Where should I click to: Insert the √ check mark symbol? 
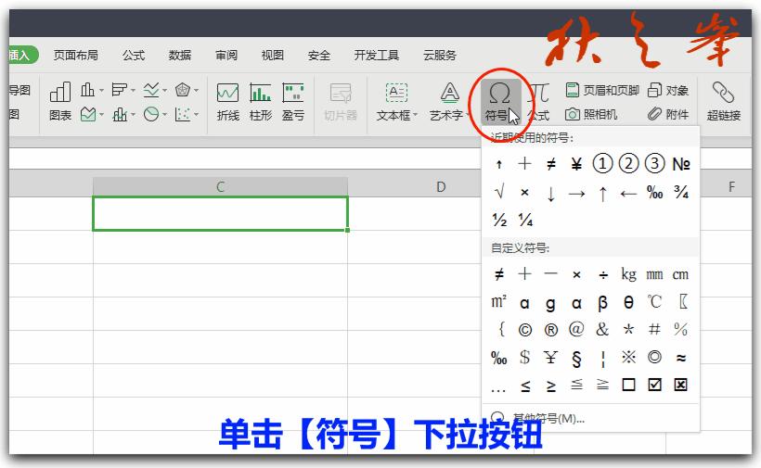click(499, 193)
